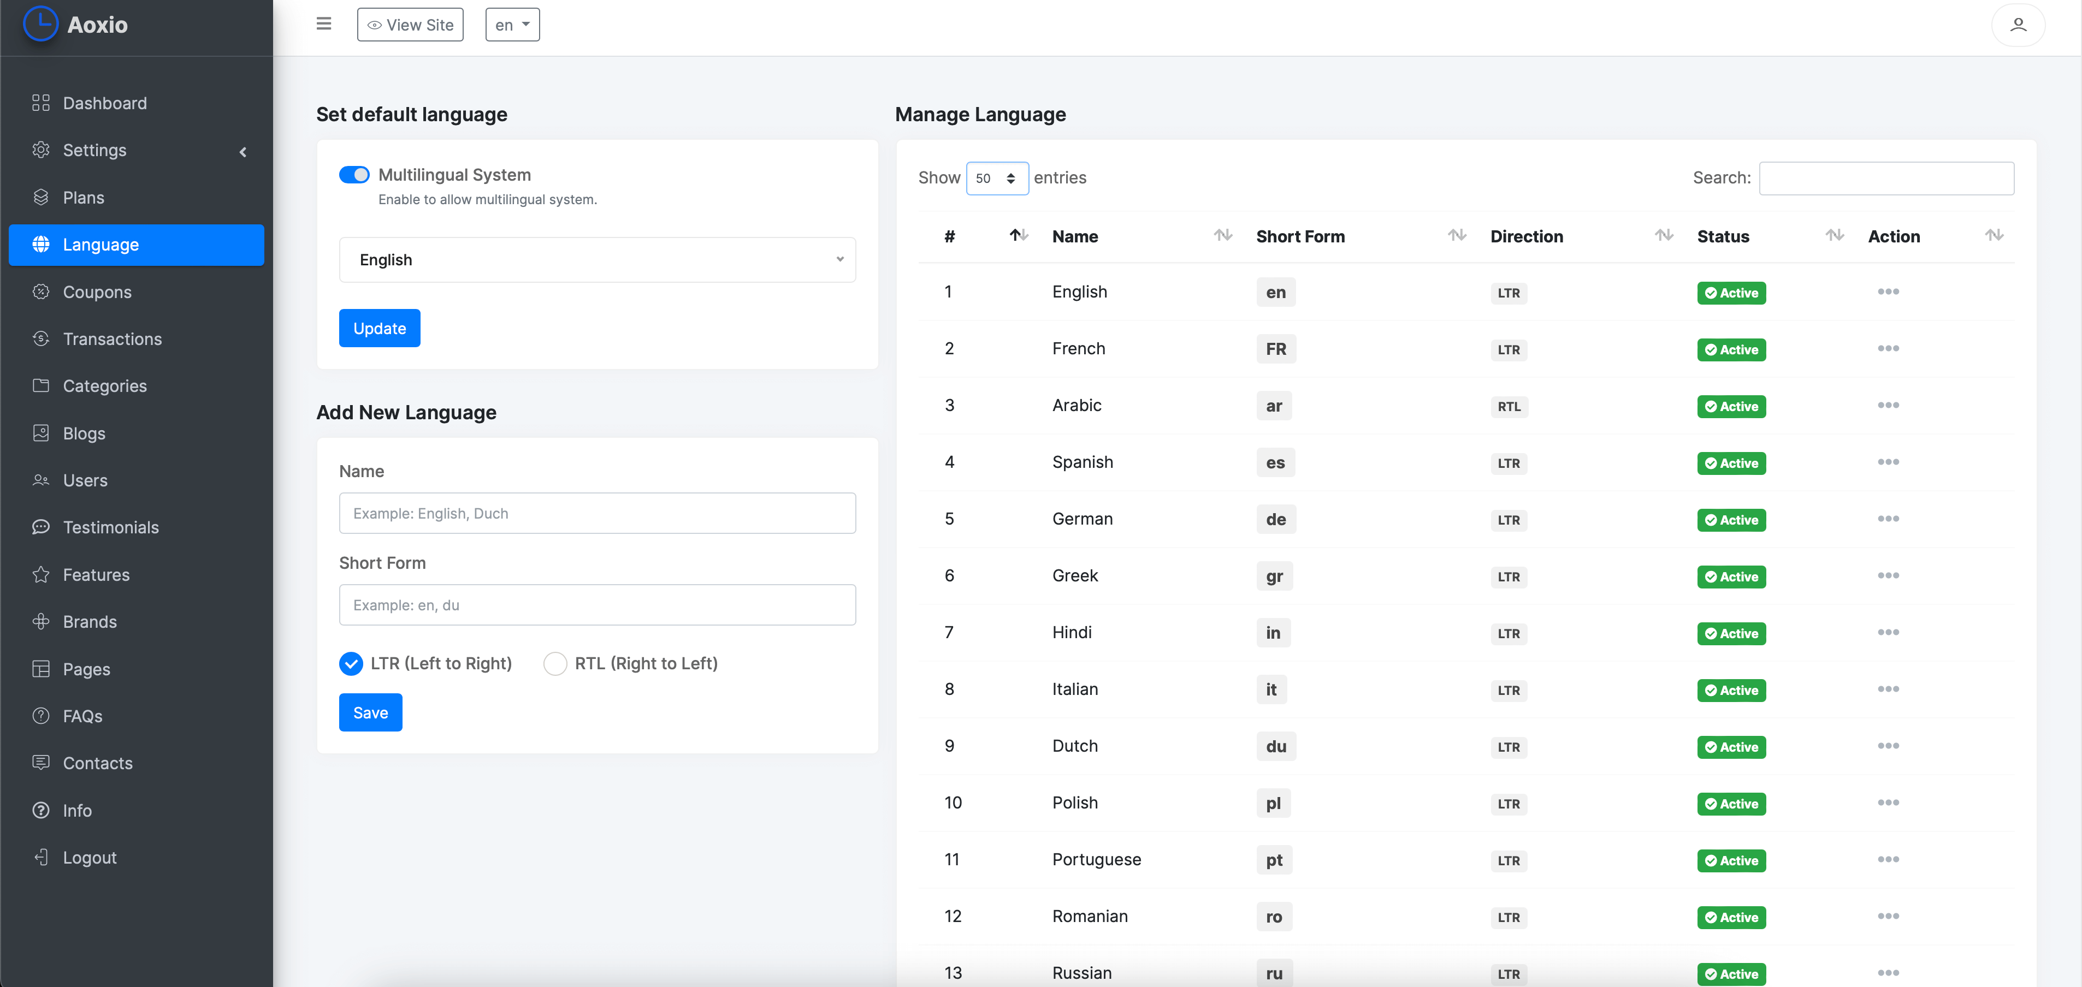This screenshot has height=987, width=2082.
Task: Select LTR (Left to Right) radio
Action: pos(351,663)
